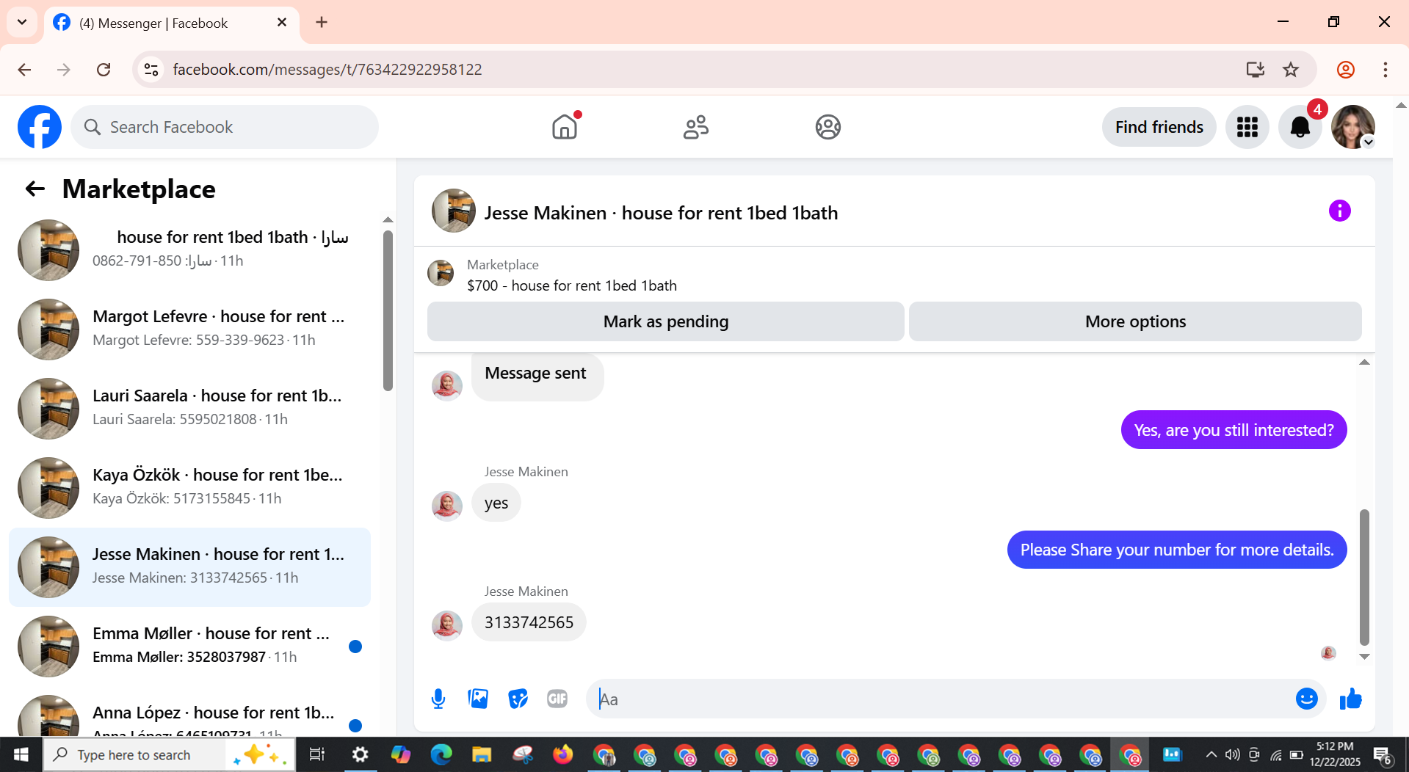Open the Facebook logo home link
1409x772 pixels.
(x=40, y=127)
